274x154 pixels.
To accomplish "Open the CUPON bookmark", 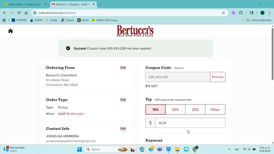I will click(36, 20).
